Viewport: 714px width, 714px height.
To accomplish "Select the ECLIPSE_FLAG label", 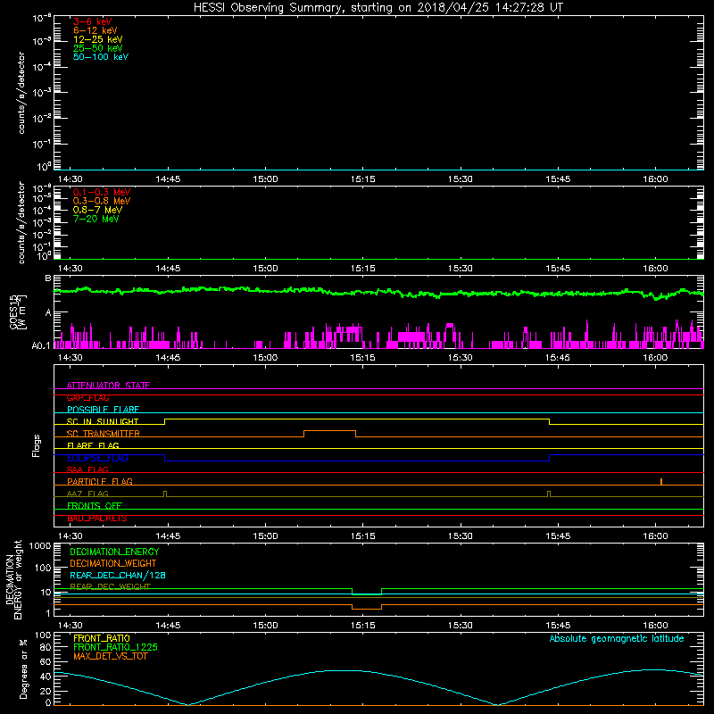I will [97, 458].
